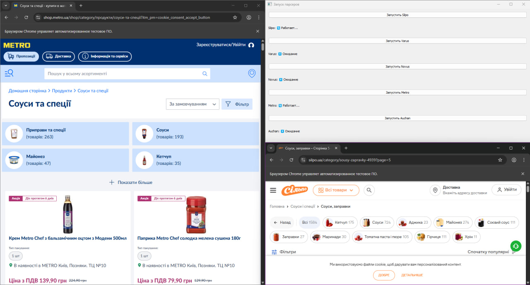Reload the Silpo page in Chrome
Viewport: 530px width, 285px height.
(x=291, y=160)
